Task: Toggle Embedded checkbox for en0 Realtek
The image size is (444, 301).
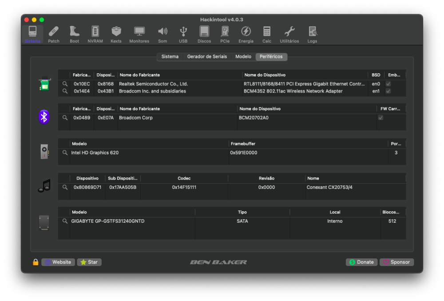Action: pos(388,84)
